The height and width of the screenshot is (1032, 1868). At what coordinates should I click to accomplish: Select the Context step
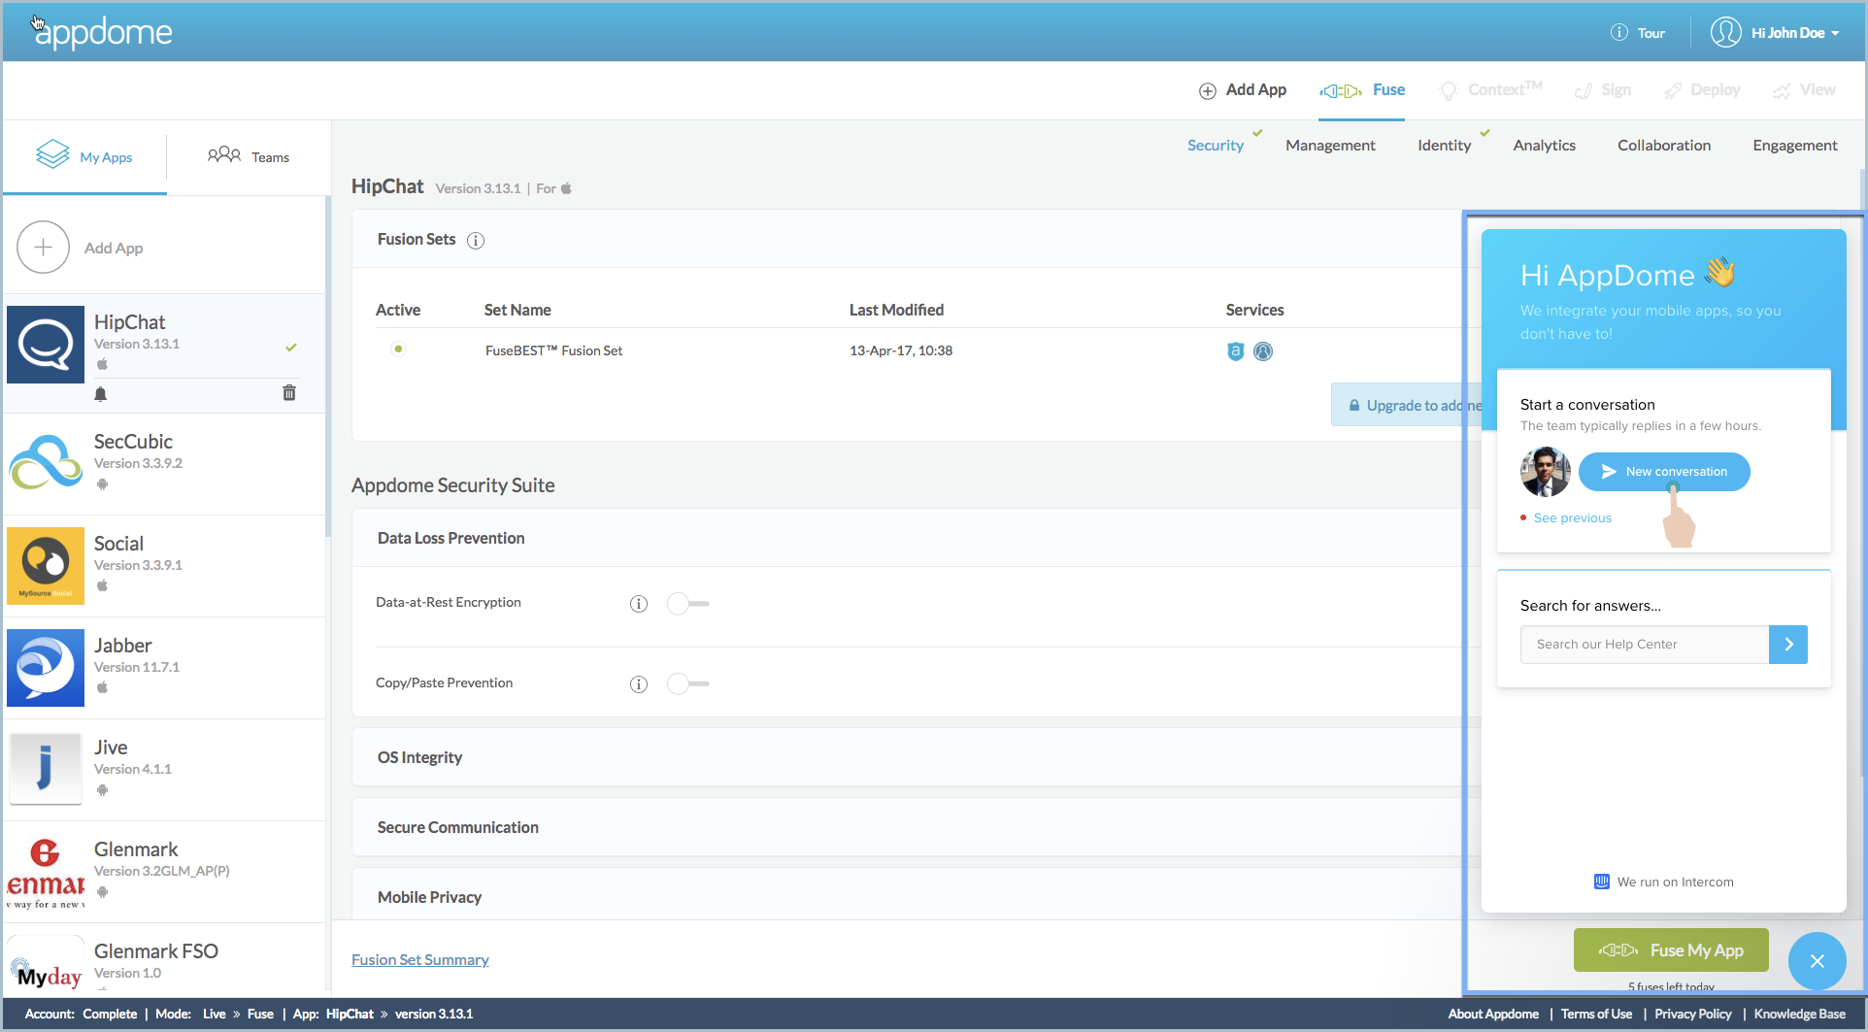click(1491, 90)
